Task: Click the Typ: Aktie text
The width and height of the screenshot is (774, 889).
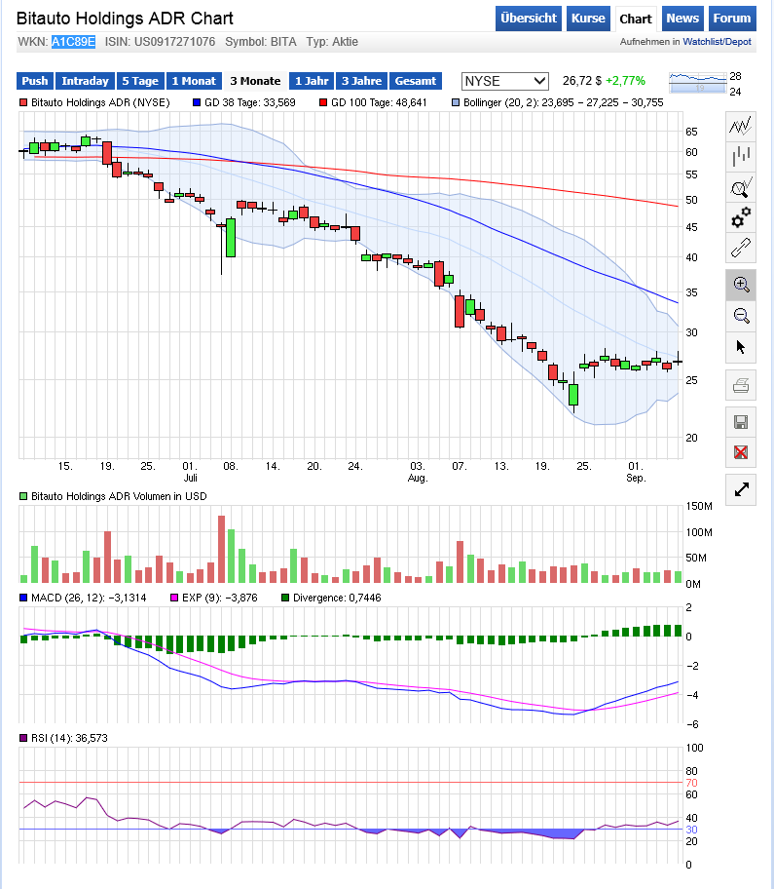Action: click(332, 42)
